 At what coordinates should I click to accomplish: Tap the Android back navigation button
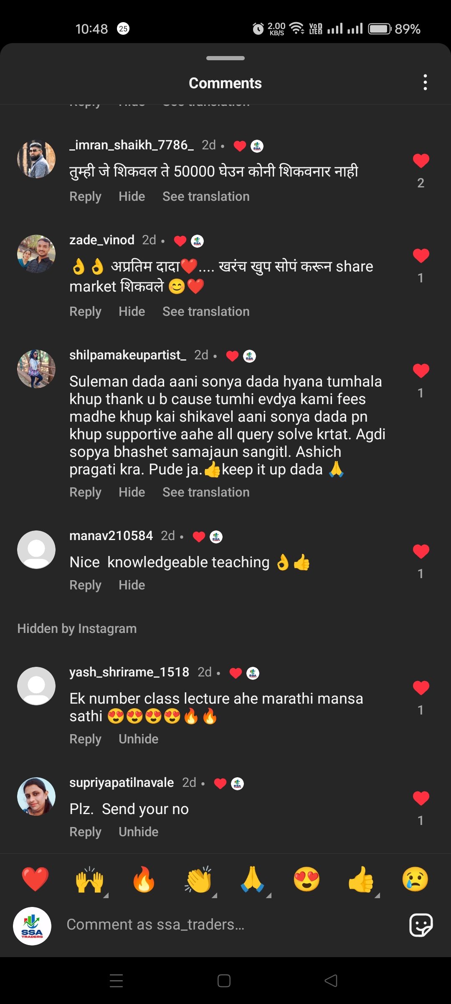tap(331, 981)
